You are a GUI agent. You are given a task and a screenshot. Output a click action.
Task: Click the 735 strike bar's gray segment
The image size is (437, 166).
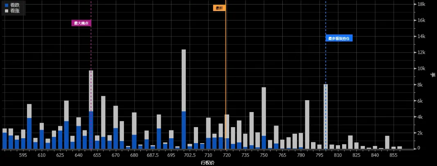point(245,140)
